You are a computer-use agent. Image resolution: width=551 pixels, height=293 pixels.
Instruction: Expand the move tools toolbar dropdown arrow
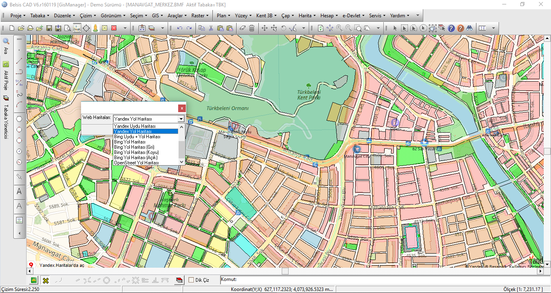pyautogui.click(x=304, y=28)
